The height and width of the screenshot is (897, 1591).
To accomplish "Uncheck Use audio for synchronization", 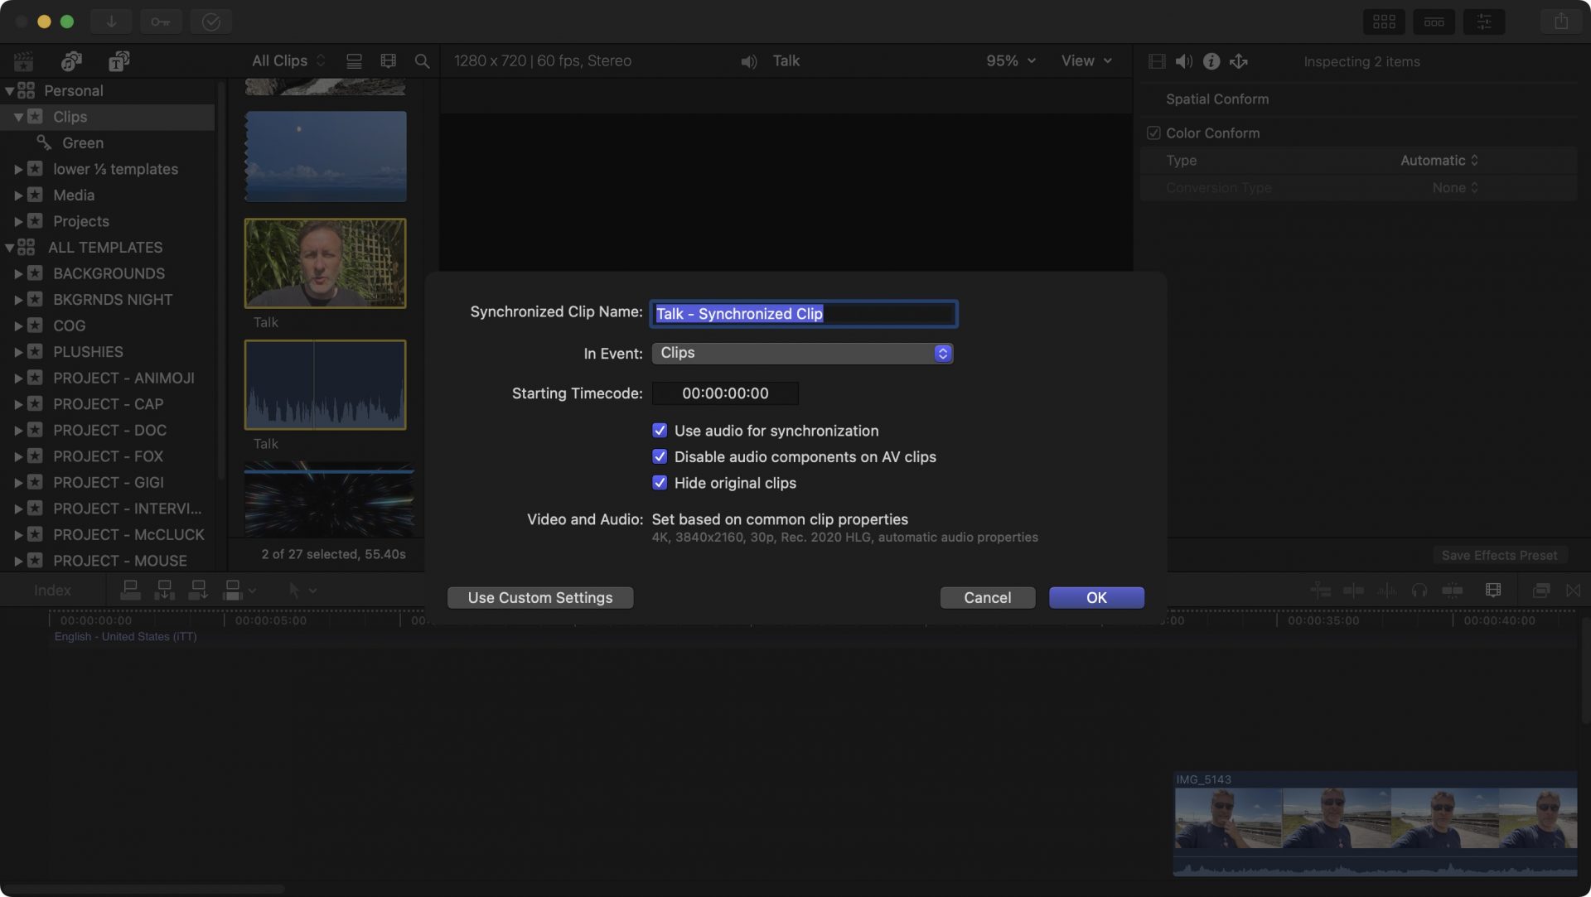I will tap(660, 431).
